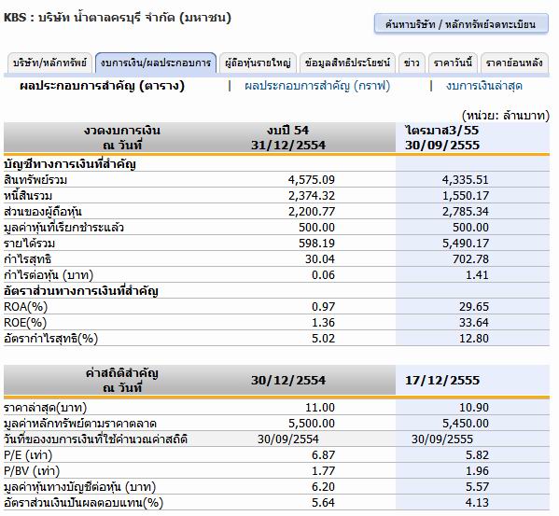Click the ROE(%) row label
The width and height of the screenshot is (559, 516).
(25, 323)
